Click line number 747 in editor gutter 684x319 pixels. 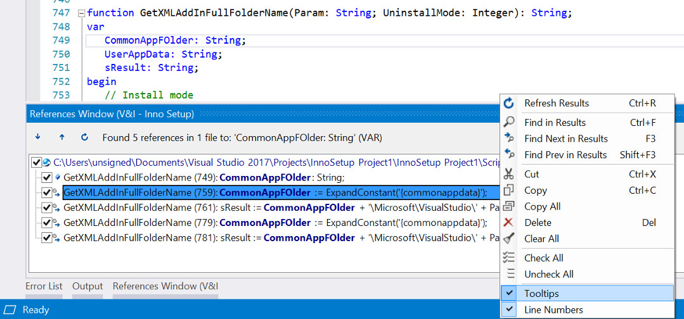pos(61,13)
